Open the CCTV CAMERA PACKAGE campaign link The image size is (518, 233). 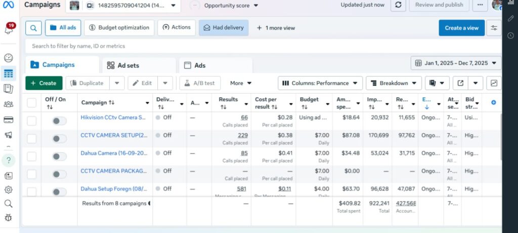[114, 171]
